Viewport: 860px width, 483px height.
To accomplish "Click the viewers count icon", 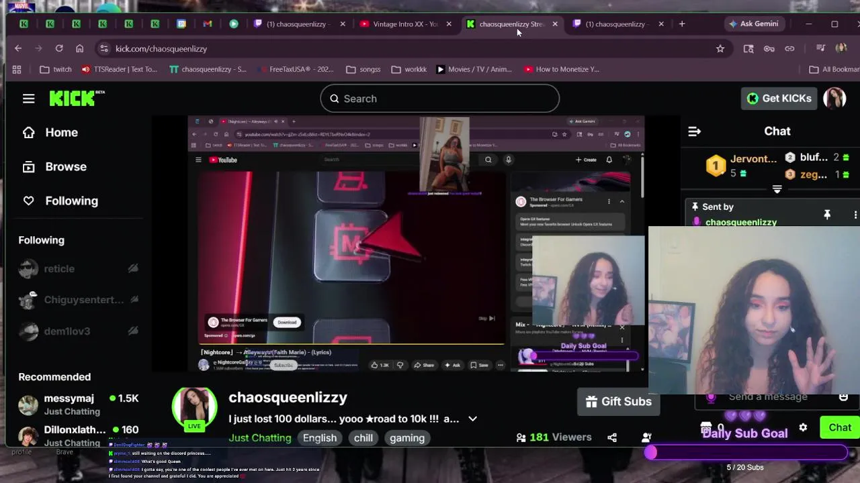I will pyautogui.click(x=521, y=437).
